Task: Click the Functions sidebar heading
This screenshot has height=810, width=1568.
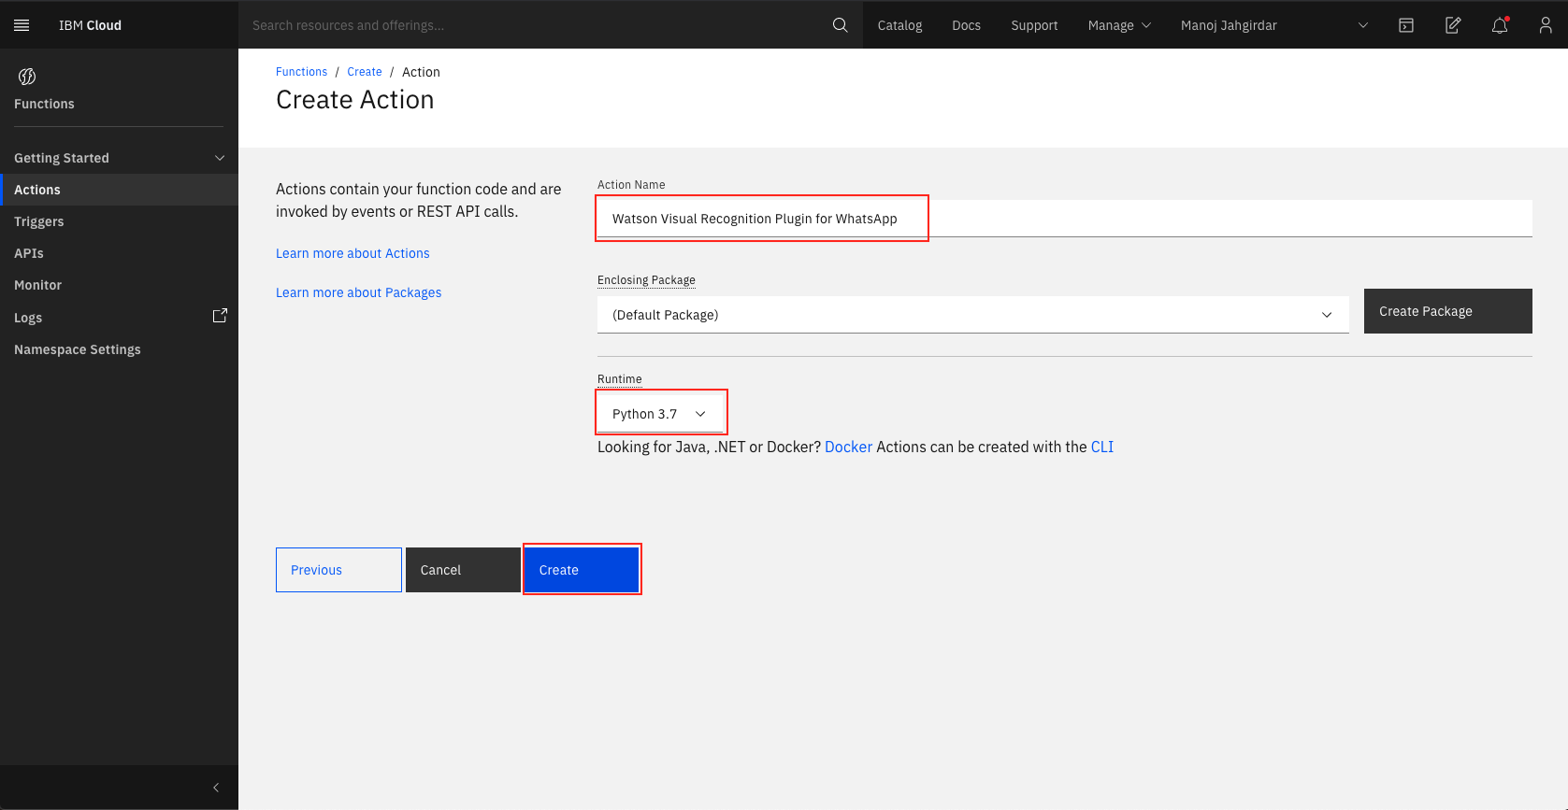Action: (x=44, y=104)
